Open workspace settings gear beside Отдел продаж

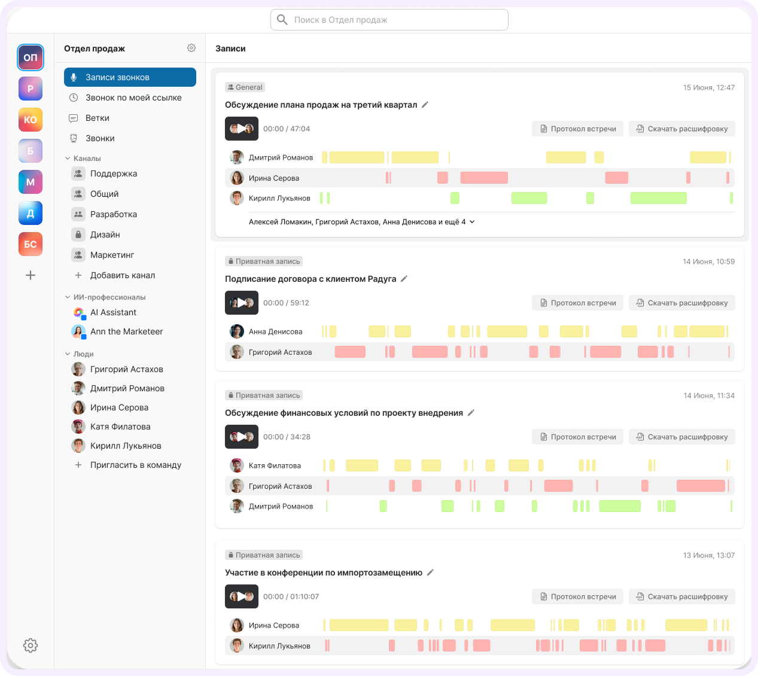coord(191,48)
